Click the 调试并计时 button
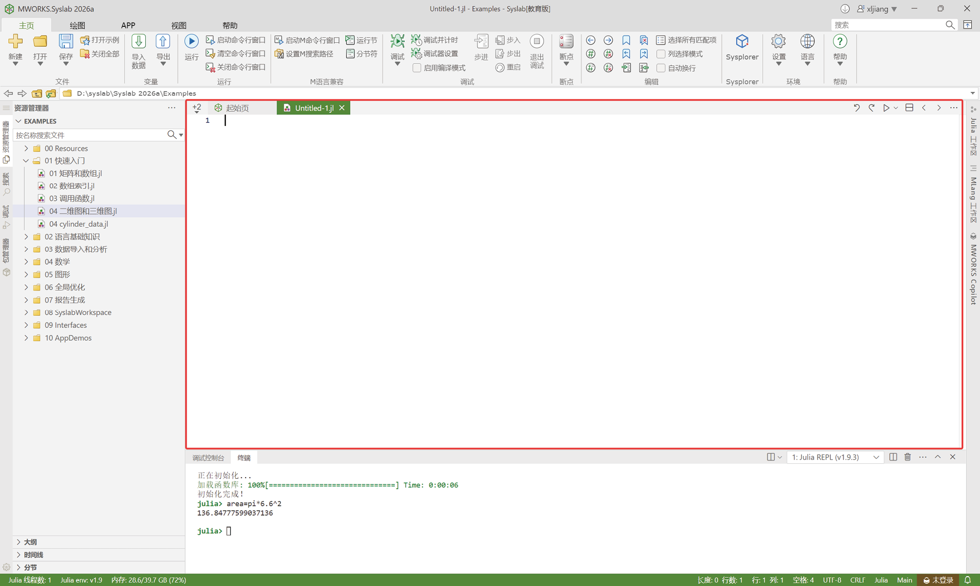Screen dimensions: 980x586 (435, 40)
